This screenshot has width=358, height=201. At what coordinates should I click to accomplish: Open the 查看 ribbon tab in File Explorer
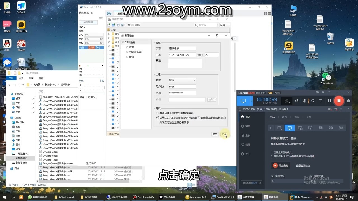click(41, 78)
